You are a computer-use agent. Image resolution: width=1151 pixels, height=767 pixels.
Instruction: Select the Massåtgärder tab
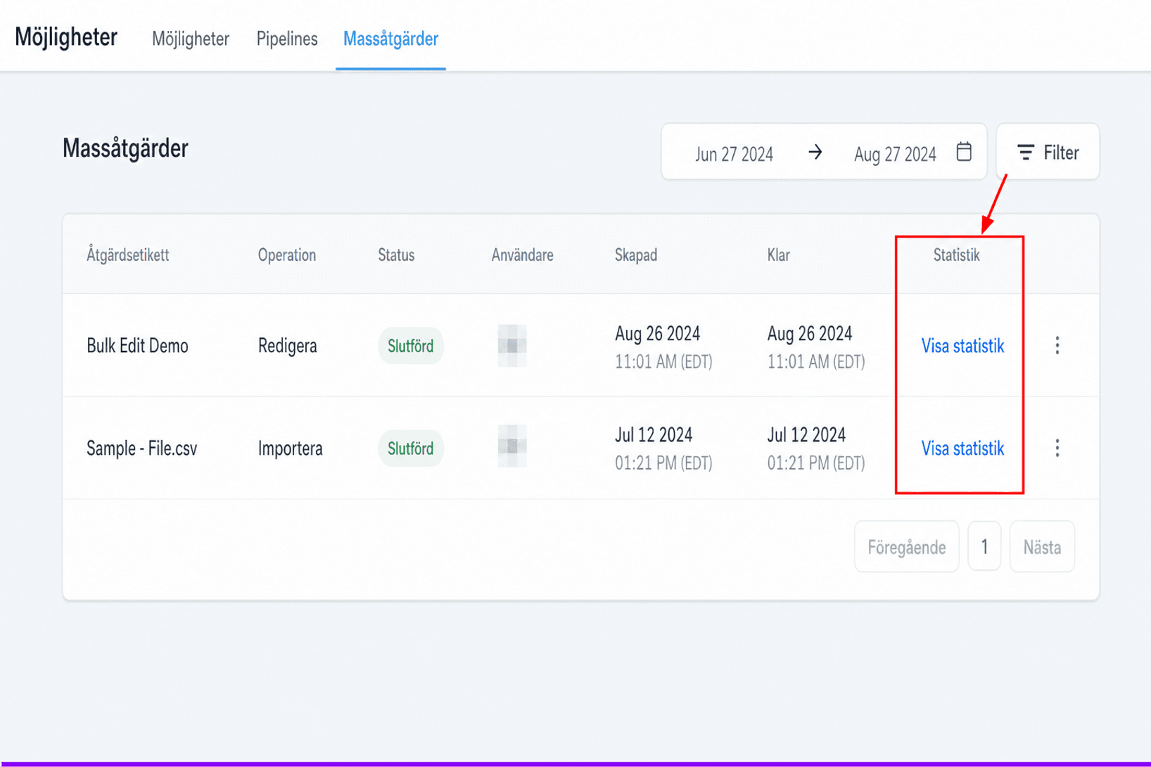(x=390, y=39)
